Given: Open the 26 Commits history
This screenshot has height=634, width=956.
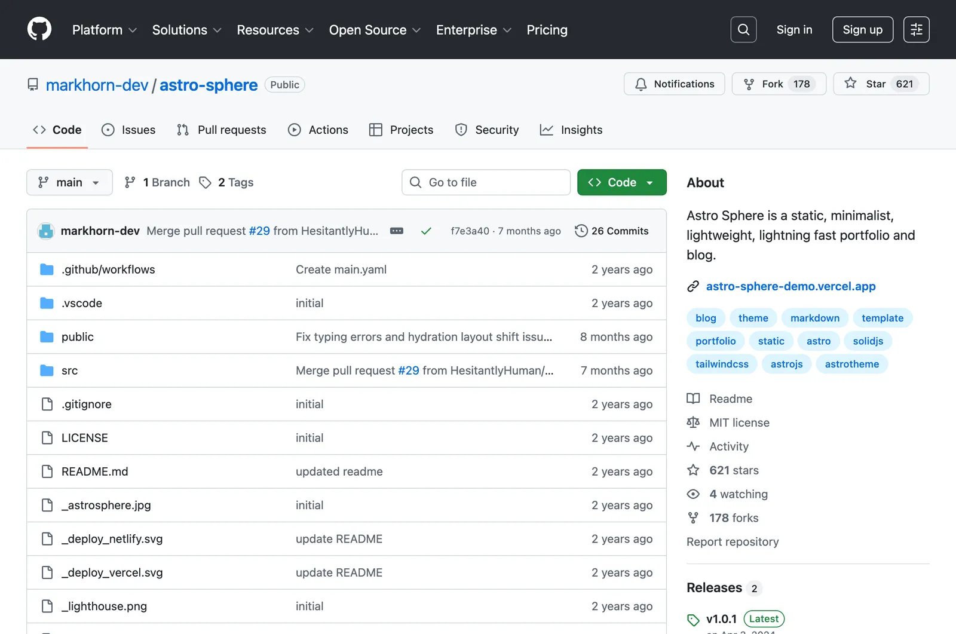Looking at the screenshot, I should click(611, 231).
